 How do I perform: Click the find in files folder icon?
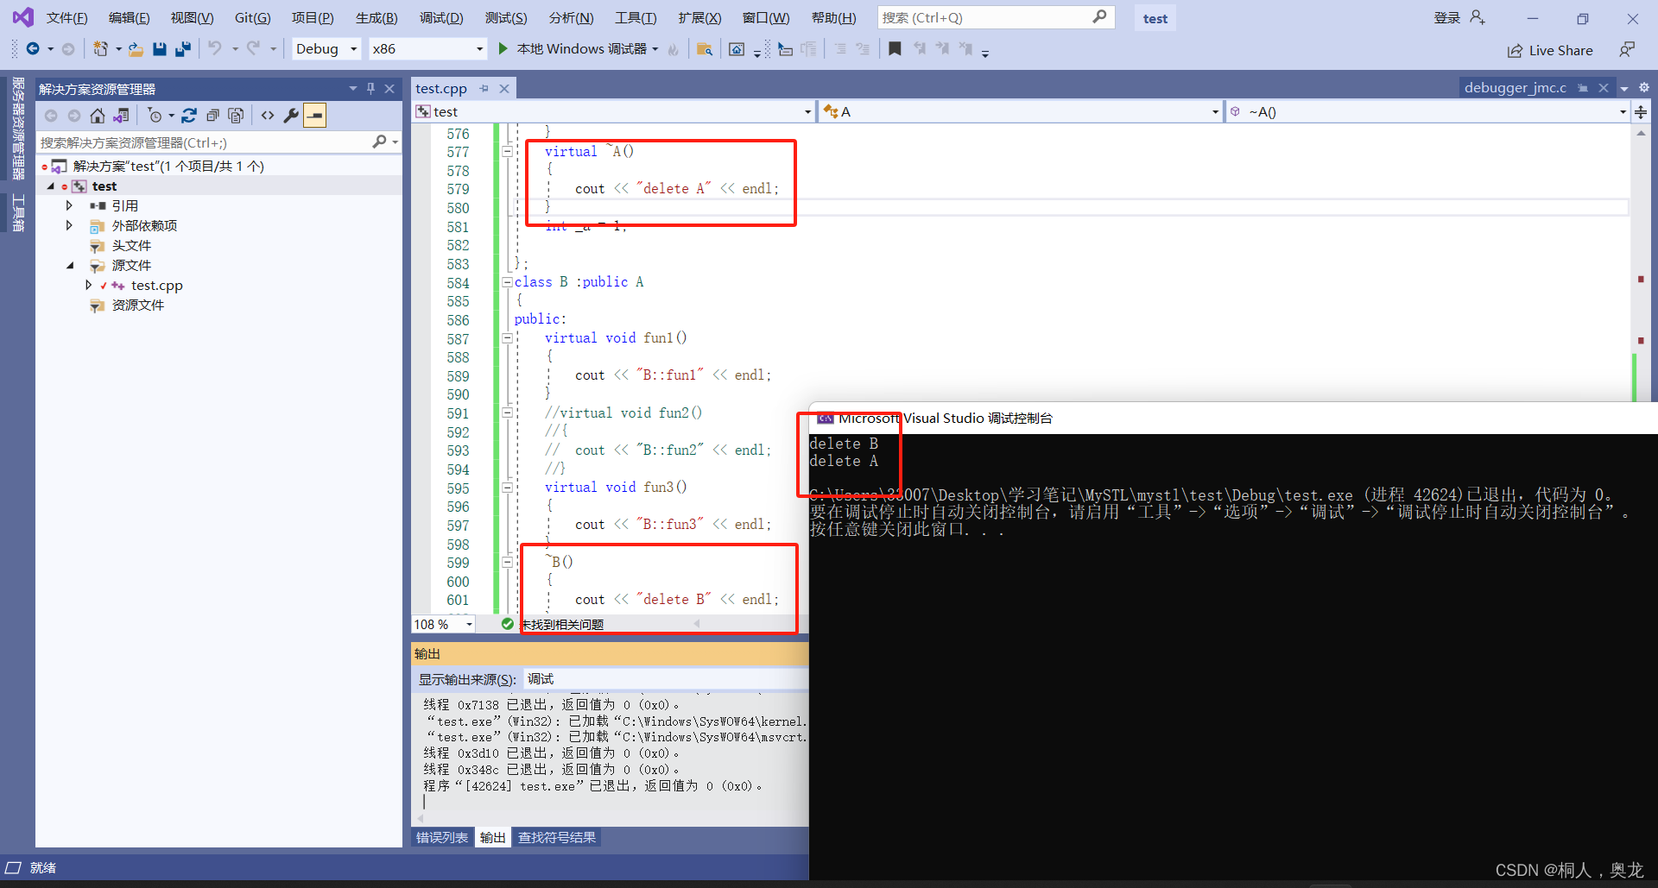pyautogui.click(x=705, y=49)
